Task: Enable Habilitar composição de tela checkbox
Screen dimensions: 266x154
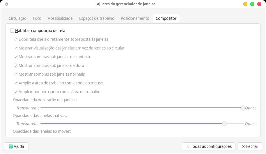Action: [12, 31]
